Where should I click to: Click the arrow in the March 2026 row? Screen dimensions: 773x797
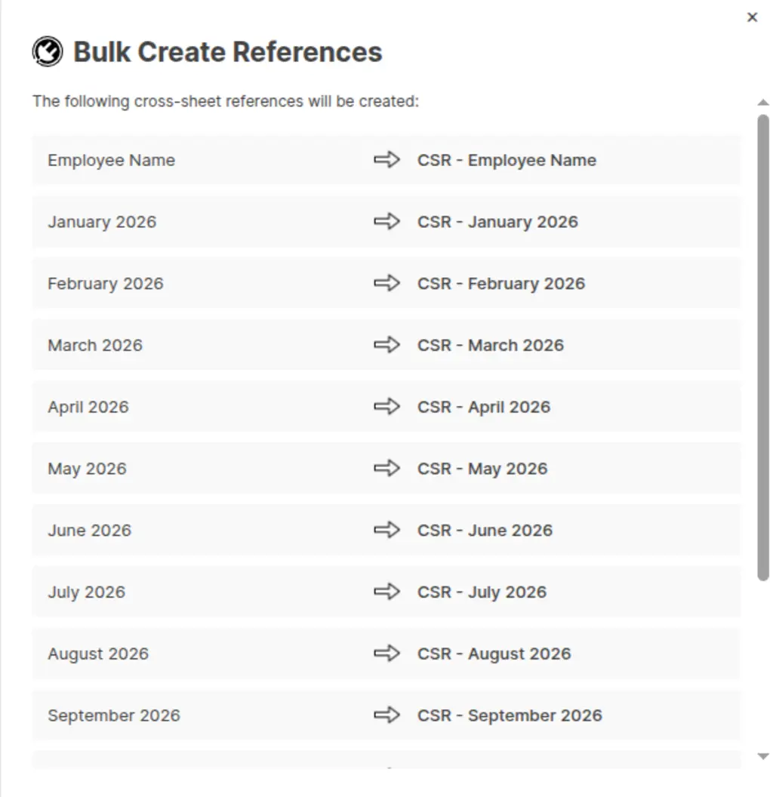tap(387, 345)
